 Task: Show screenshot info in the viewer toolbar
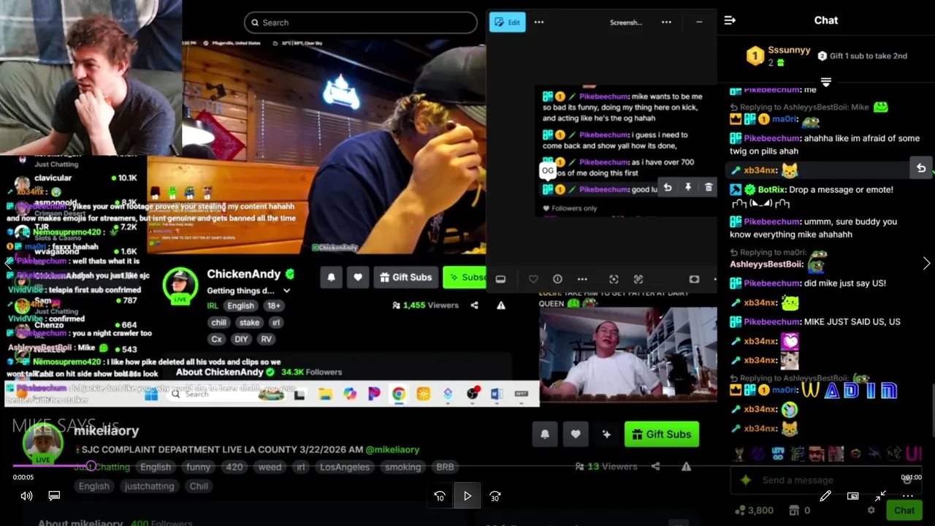(557, 279)
